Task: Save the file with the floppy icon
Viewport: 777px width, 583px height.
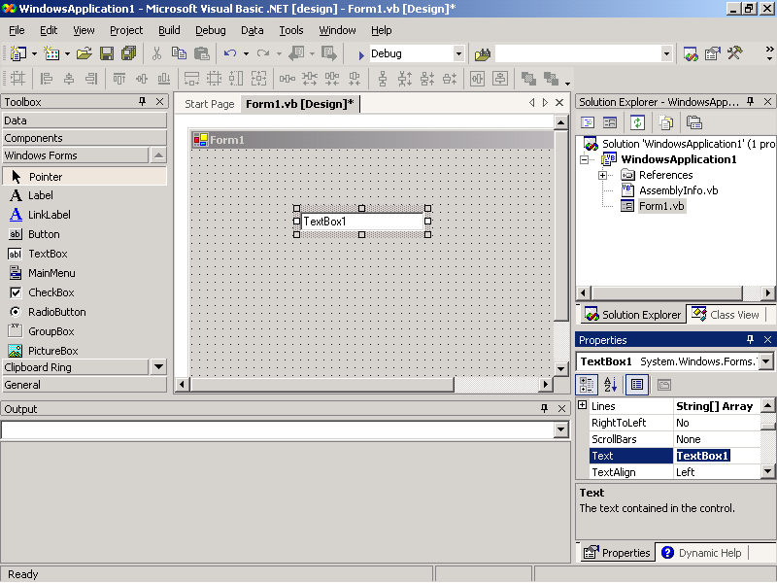Action: coord(107,53)
